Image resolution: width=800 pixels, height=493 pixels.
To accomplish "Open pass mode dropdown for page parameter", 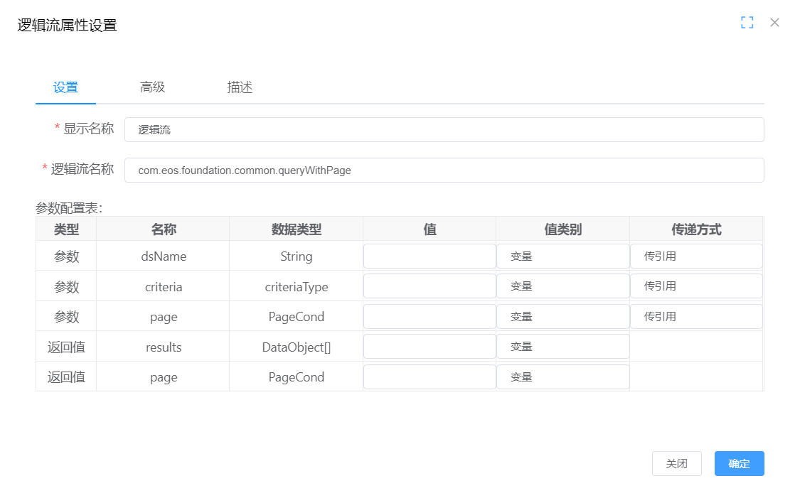I will tap(695, 317).
